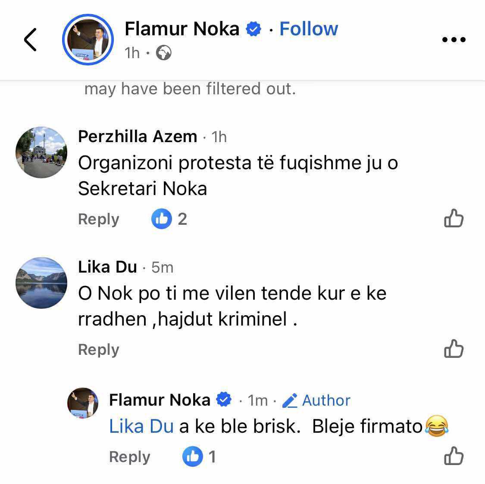Viewport: 485px width, 484px height.
Task: Tap the Lika Du mention in the reply
Action: click(x=141, y=426)
